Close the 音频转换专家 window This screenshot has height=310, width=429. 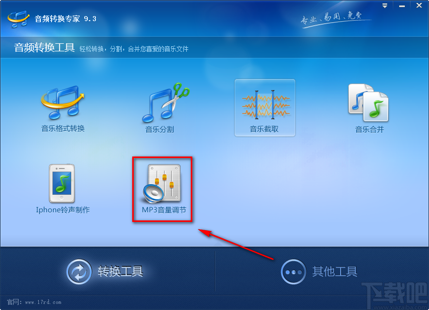[419, 6]
